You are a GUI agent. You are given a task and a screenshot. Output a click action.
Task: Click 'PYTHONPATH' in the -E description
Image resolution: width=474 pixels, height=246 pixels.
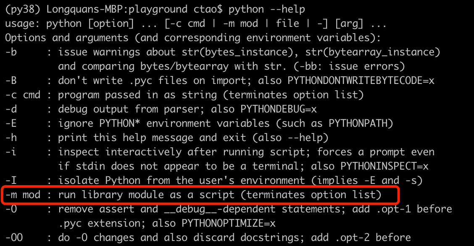(x=358, y=123)
